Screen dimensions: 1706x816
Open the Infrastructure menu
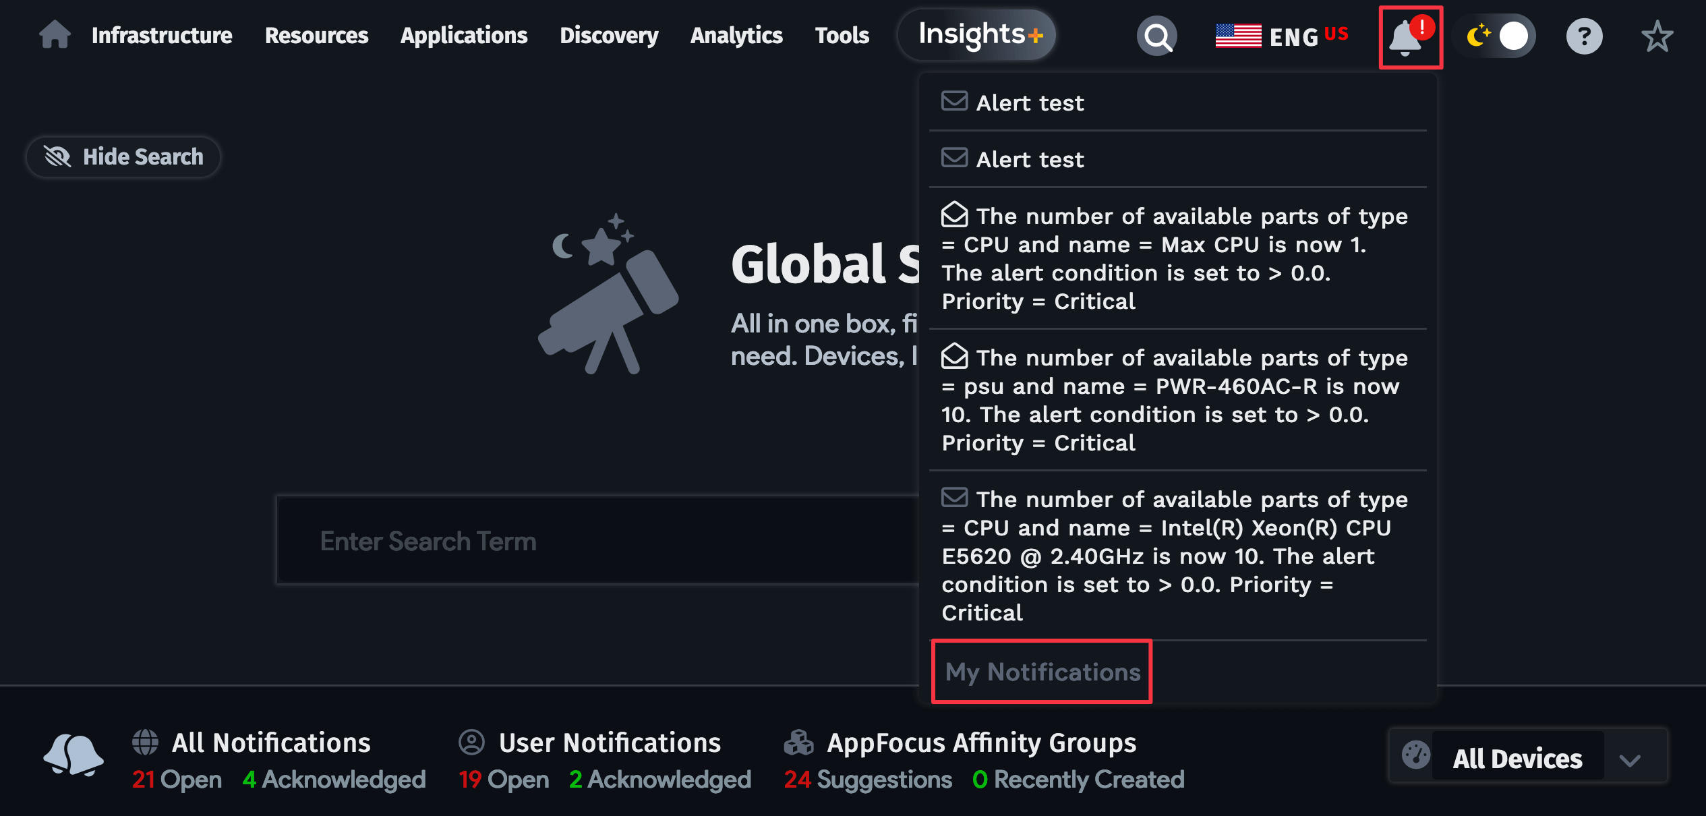point(162,35)
